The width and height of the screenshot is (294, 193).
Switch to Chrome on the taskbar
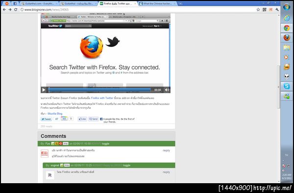(287, 28)
